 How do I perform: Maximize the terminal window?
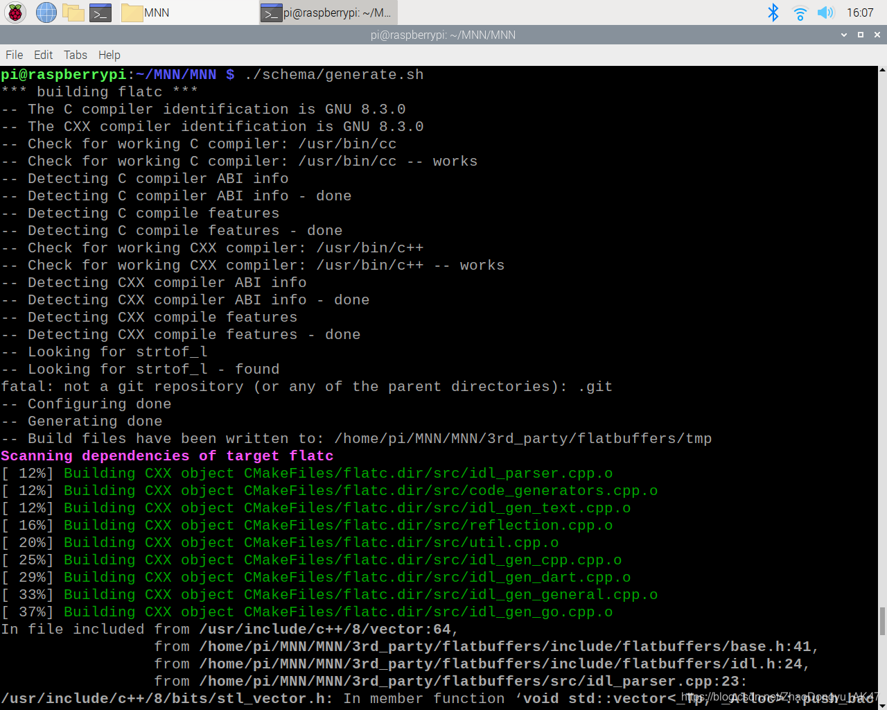(x=861, y=35)
